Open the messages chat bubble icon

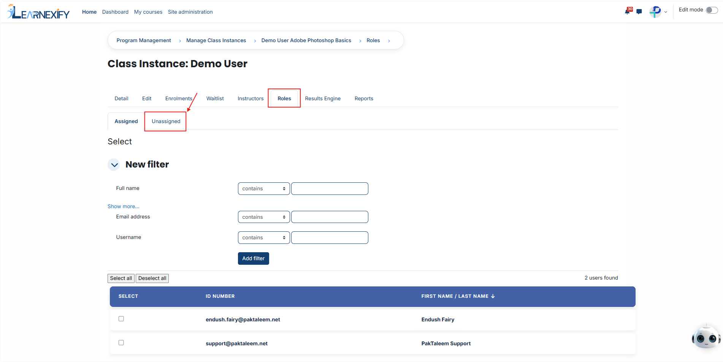[x=639, y=12]
